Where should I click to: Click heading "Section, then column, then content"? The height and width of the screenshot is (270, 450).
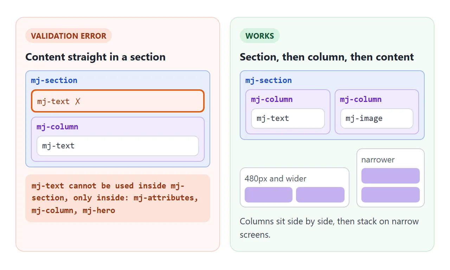pyautogui.click(x=327, y=57)
